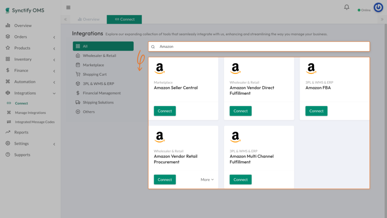Viewport: 387px width, 218px height.
Task: Open the More dropdown on Vendor Retail Procurement
Action: pyautogui.click(x=207, y=180)
